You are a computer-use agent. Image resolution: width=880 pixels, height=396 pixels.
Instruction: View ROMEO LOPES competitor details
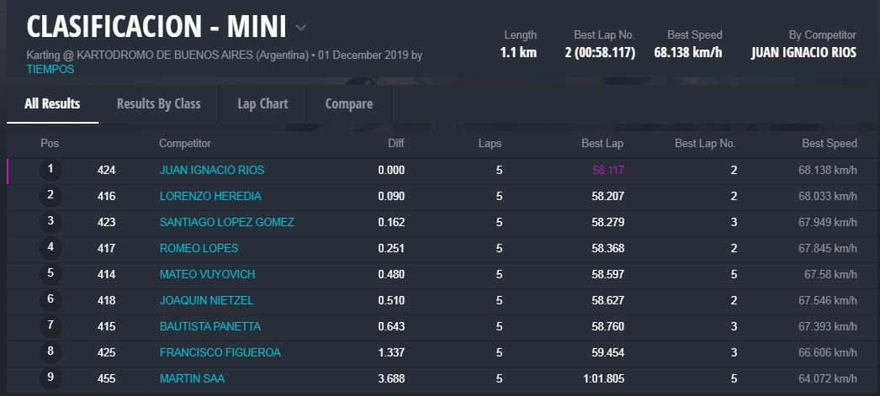[199, 248]
